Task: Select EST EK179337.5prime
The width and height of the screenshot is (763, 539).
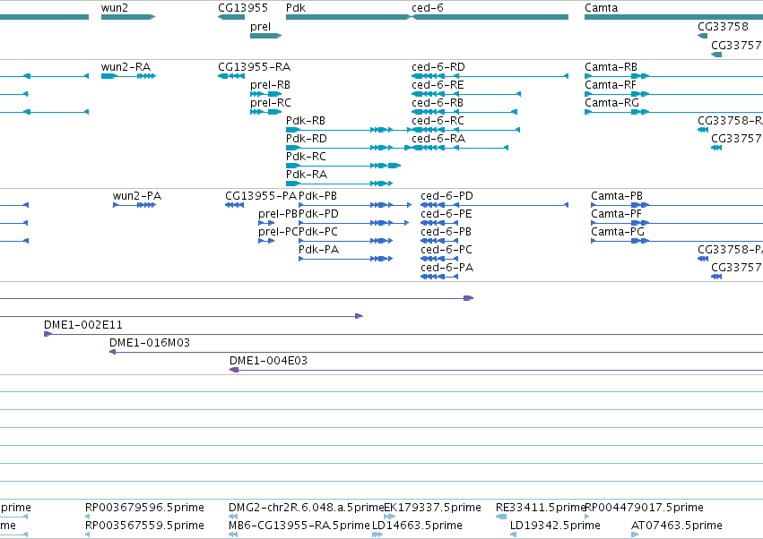Action: pyautogui.click(x=432, y=508)
